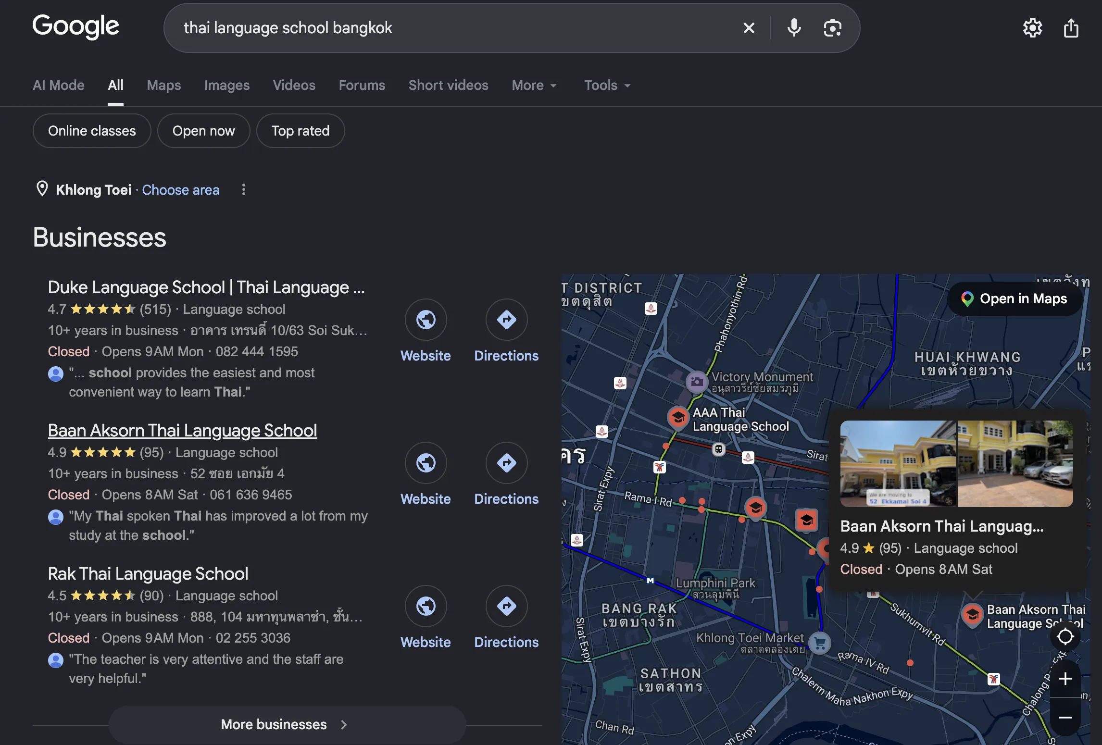Get directions to Baan Aksorn Thai Language School

click(x=507, y=463)
